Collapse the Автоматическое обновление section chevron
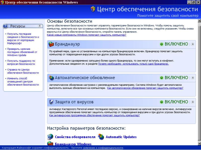The image size is (201, 150). 193,78
